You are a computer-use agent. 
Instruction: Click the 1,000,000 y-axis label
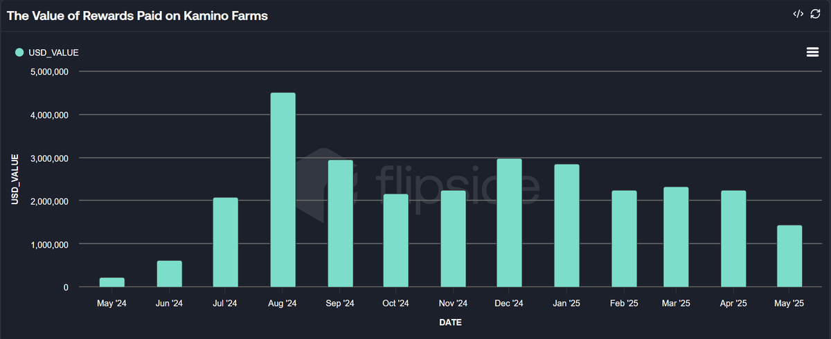(49, 244)
